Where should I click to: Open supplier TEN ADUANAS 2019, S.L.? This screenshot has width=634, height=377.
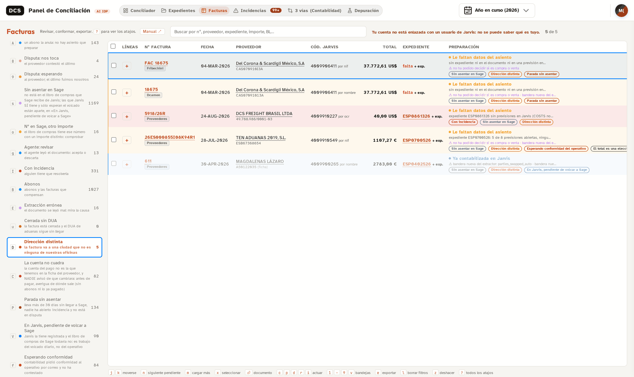point(261,138)
